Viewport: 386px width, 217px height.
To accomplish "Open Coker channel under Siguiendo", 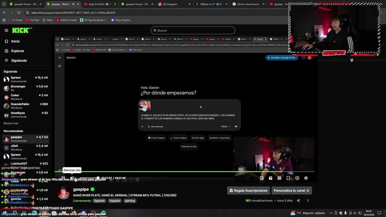I will click(26, 97).
